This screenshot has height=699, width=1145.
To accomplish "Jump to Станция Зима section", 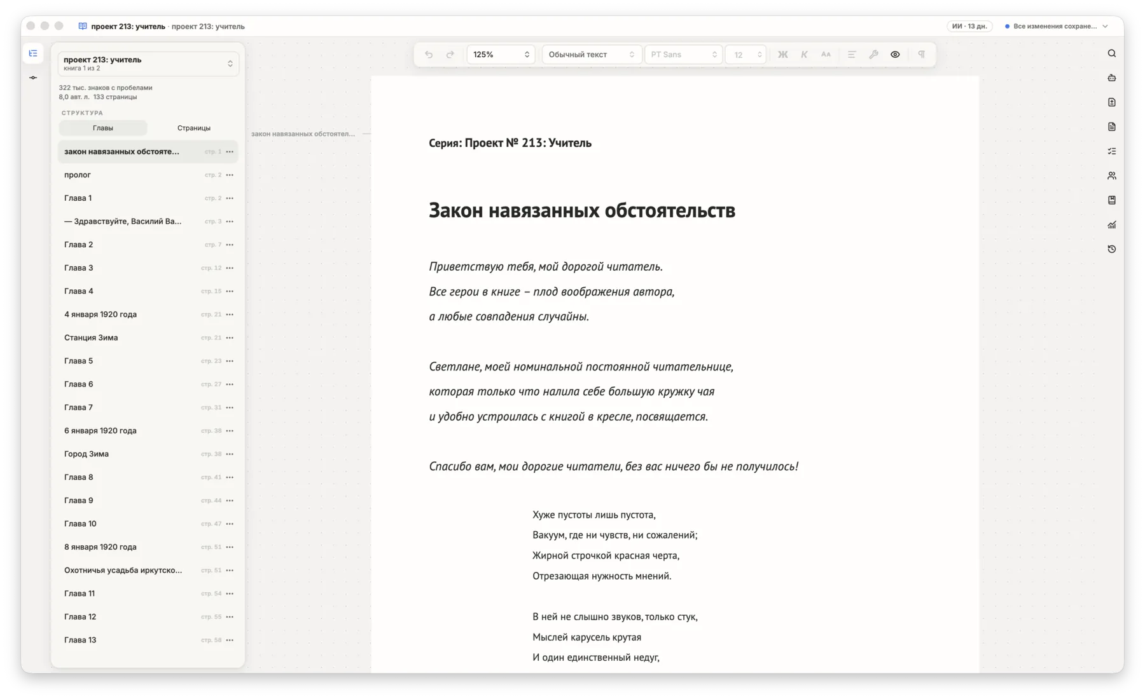I will [148, 337].
